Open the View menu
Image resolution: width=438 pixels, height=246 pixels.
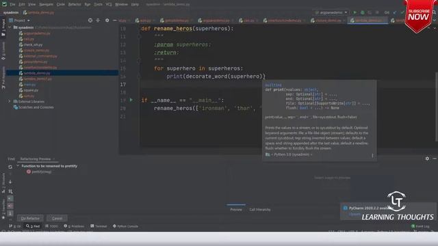[x=32, y=5]
